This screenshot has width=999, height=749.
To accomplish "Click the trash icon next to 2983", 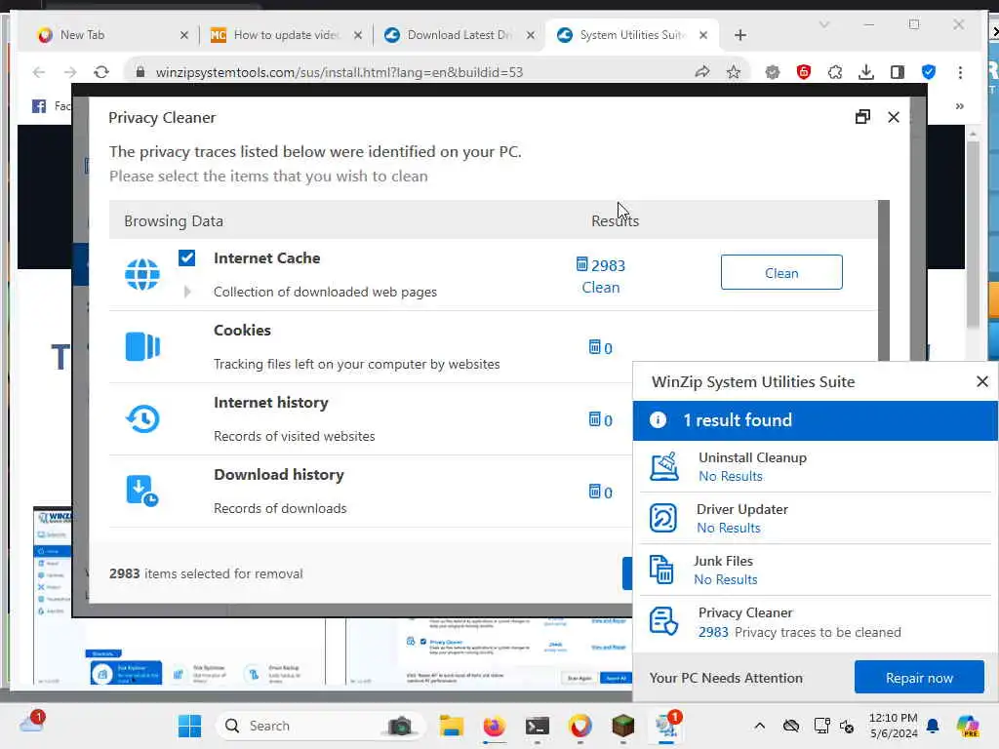I will 581,264.
